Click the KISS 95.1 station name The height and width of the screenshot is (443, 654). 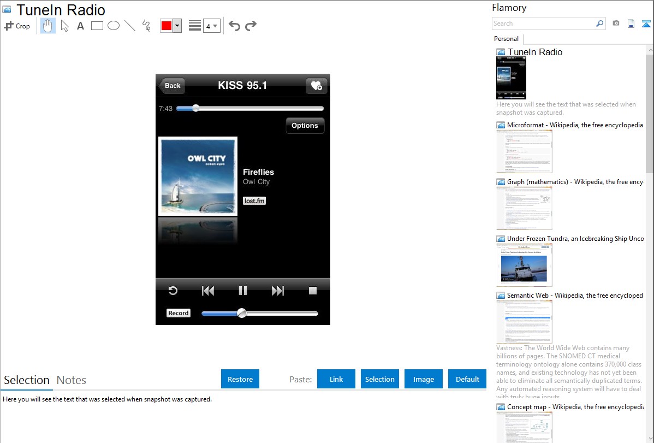point(242,86)
